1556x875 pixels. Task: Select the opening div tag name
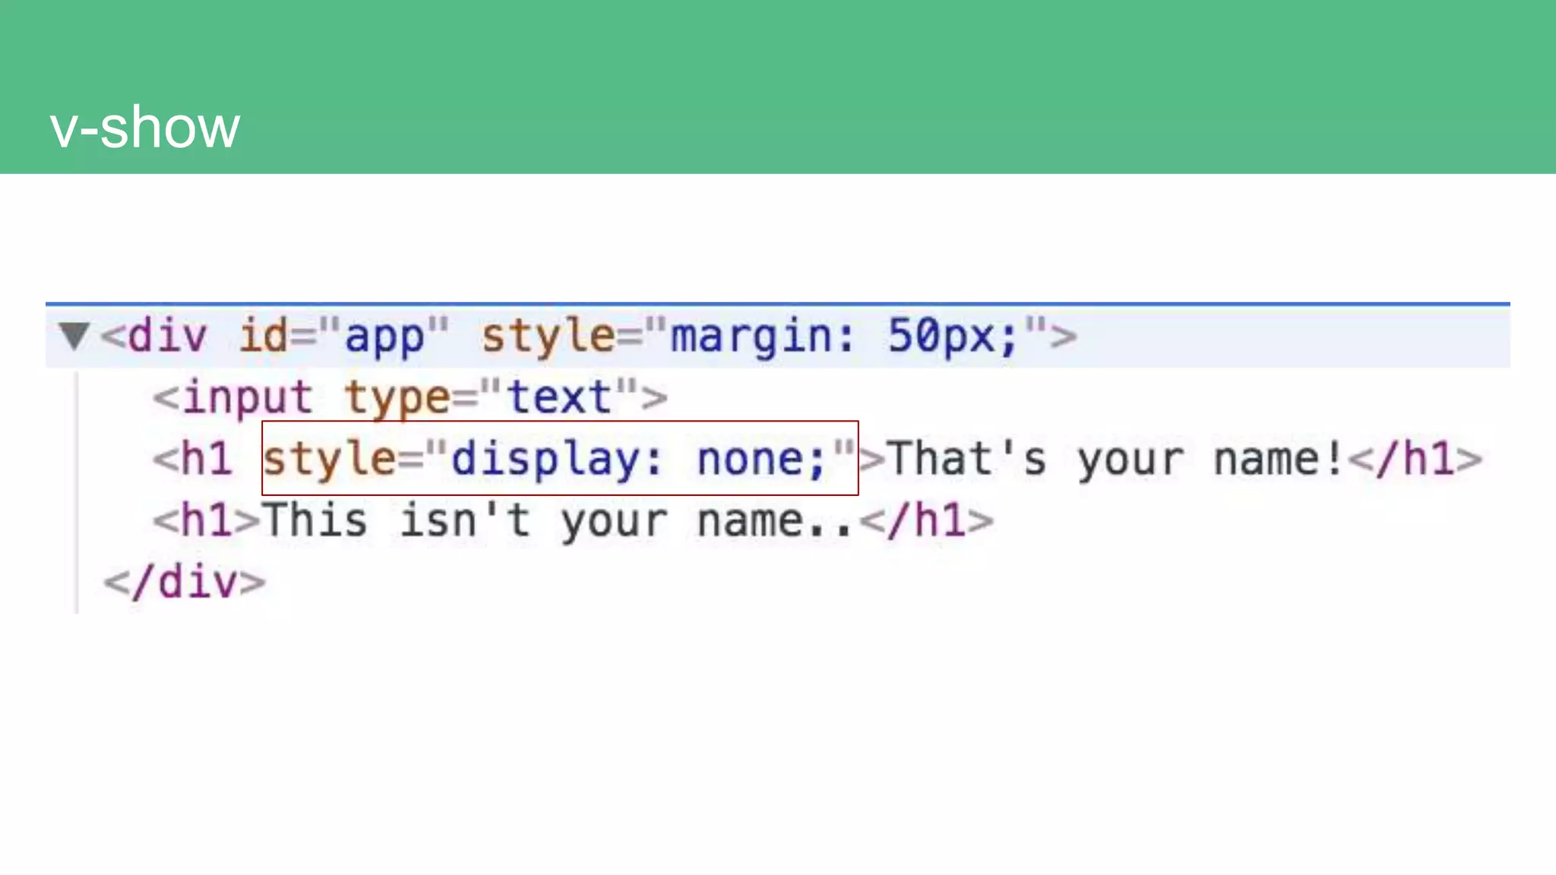coord(166,336)
